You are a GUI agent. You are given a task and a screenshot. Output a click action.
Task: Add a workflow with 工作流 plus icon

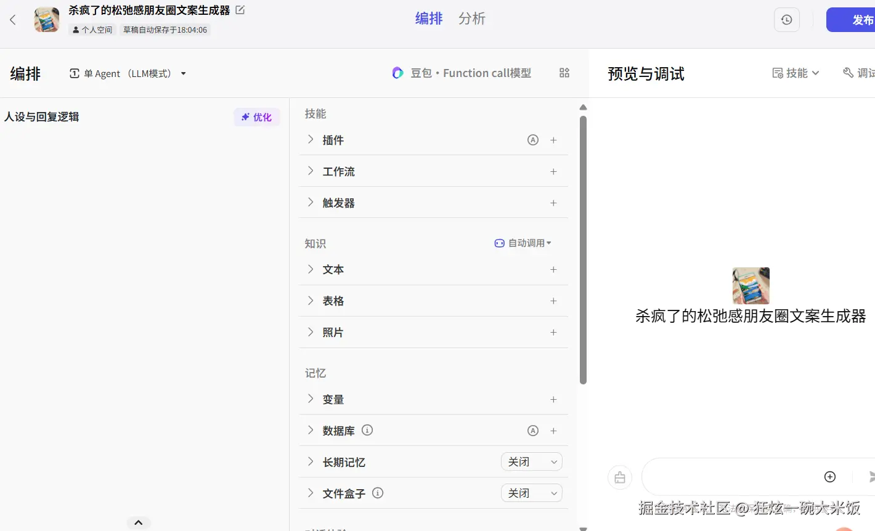coord(553,171)
